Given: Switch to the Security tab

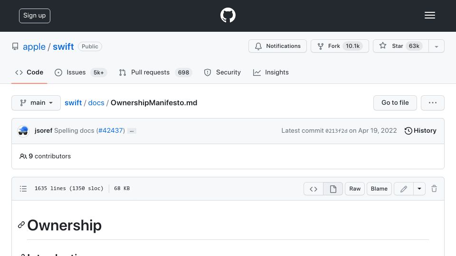Looking at the screenshot, I should click(x=222, y=72).
